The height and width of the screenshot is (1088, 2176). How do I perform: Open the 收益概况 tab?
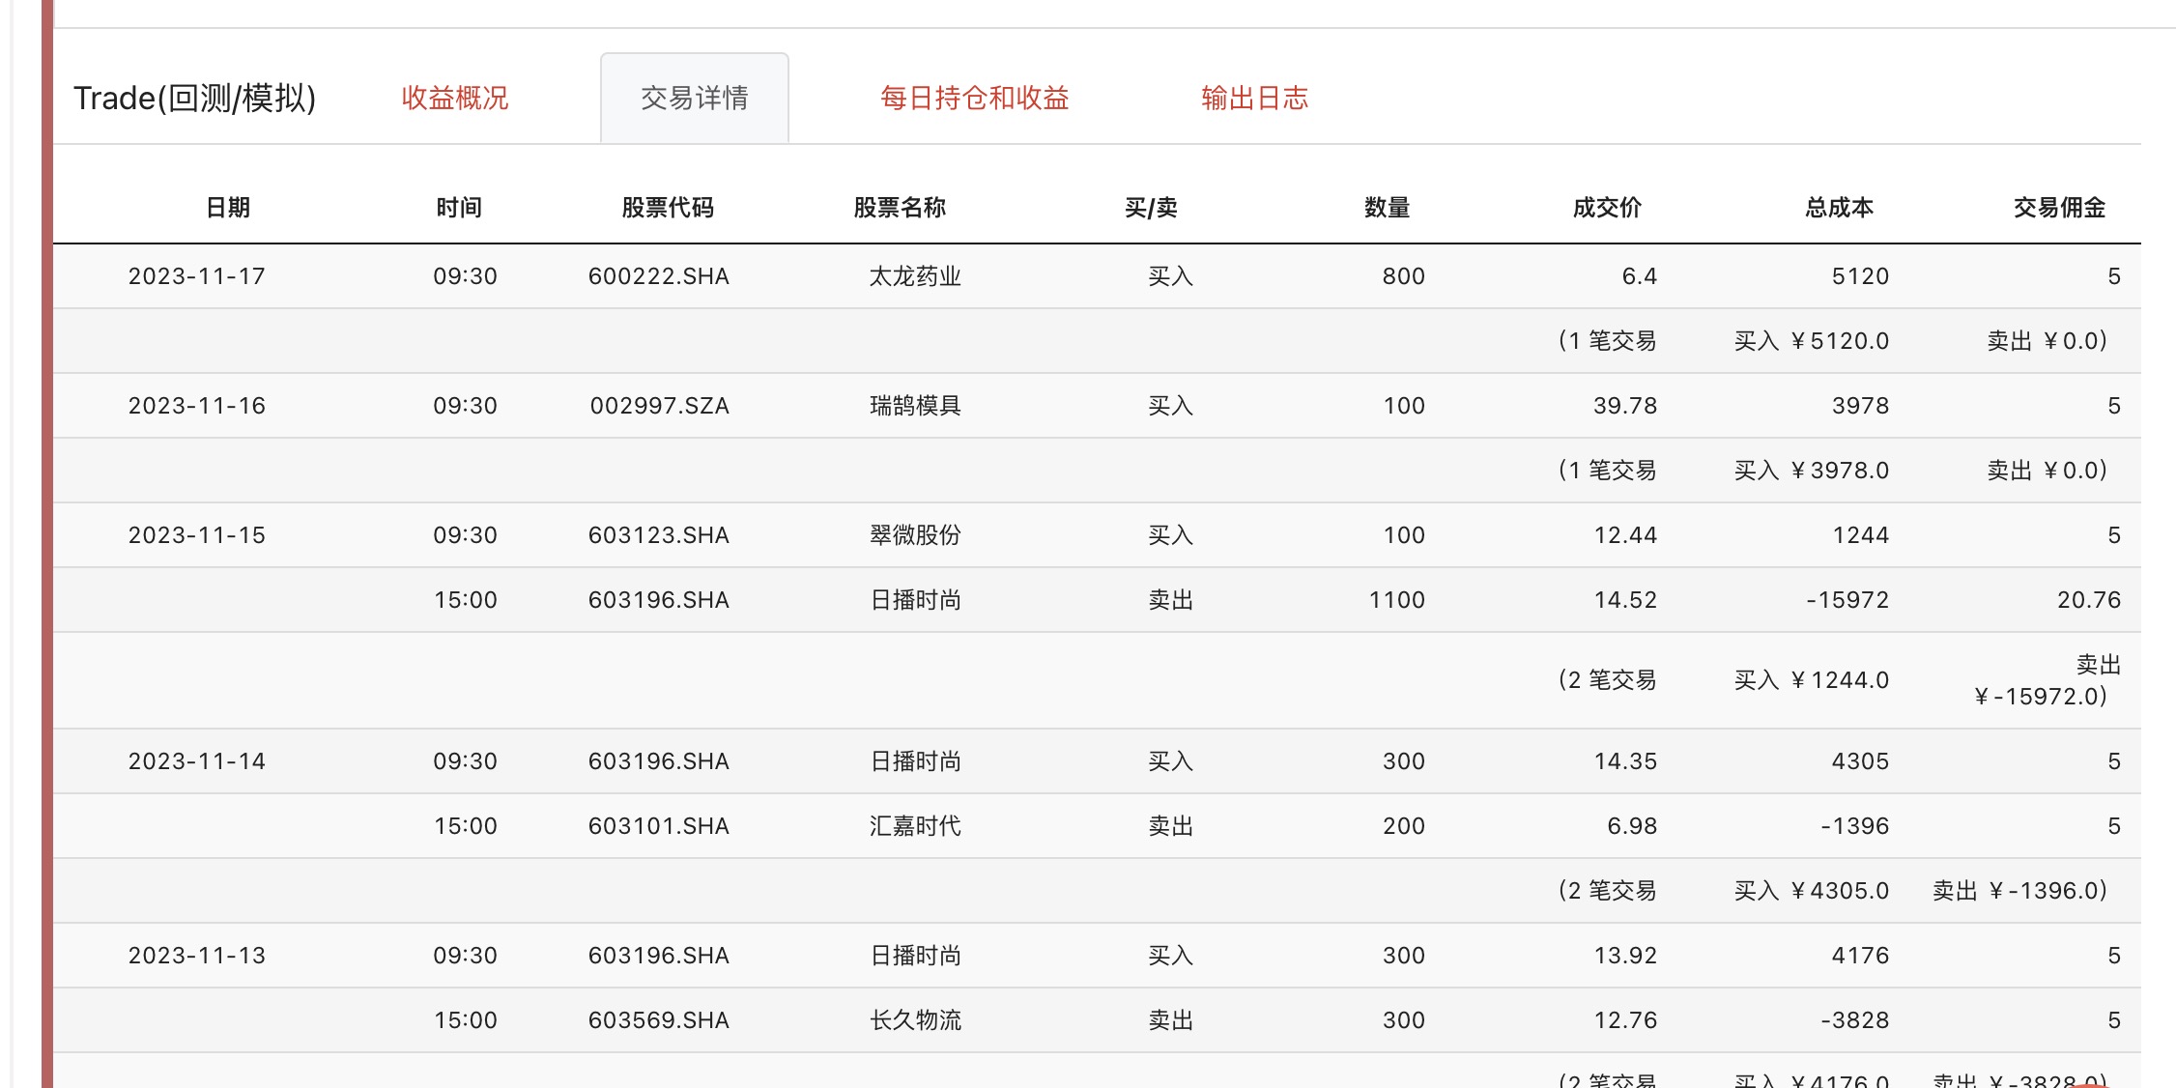point(454,98)
